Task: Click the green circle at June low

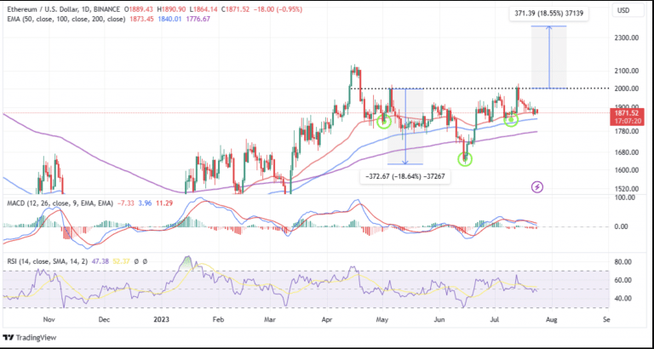Action: pos(465,158)
